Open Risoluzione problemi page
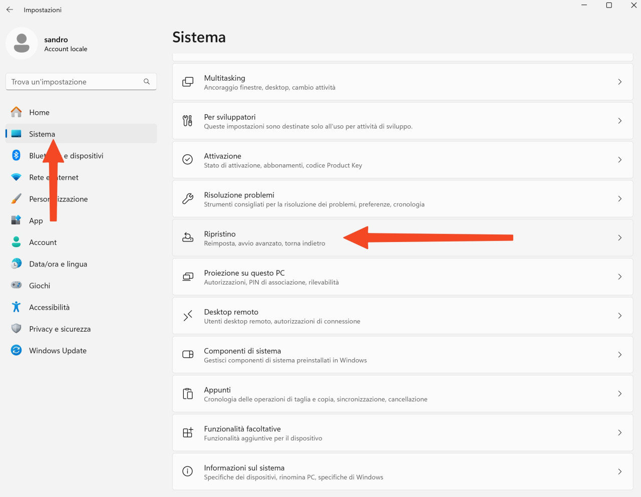The image size is (641, 497). tap(403, 199)
